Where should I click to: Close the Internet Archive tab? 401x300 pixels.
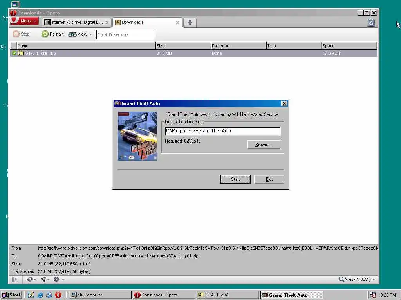pos(107,23)
